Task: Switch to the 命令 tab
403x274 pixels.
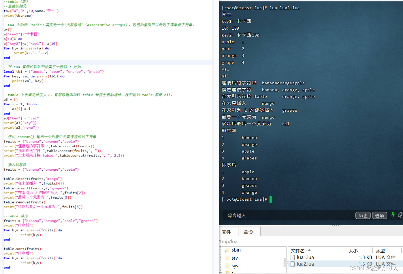Action: (x=249, y=232)
